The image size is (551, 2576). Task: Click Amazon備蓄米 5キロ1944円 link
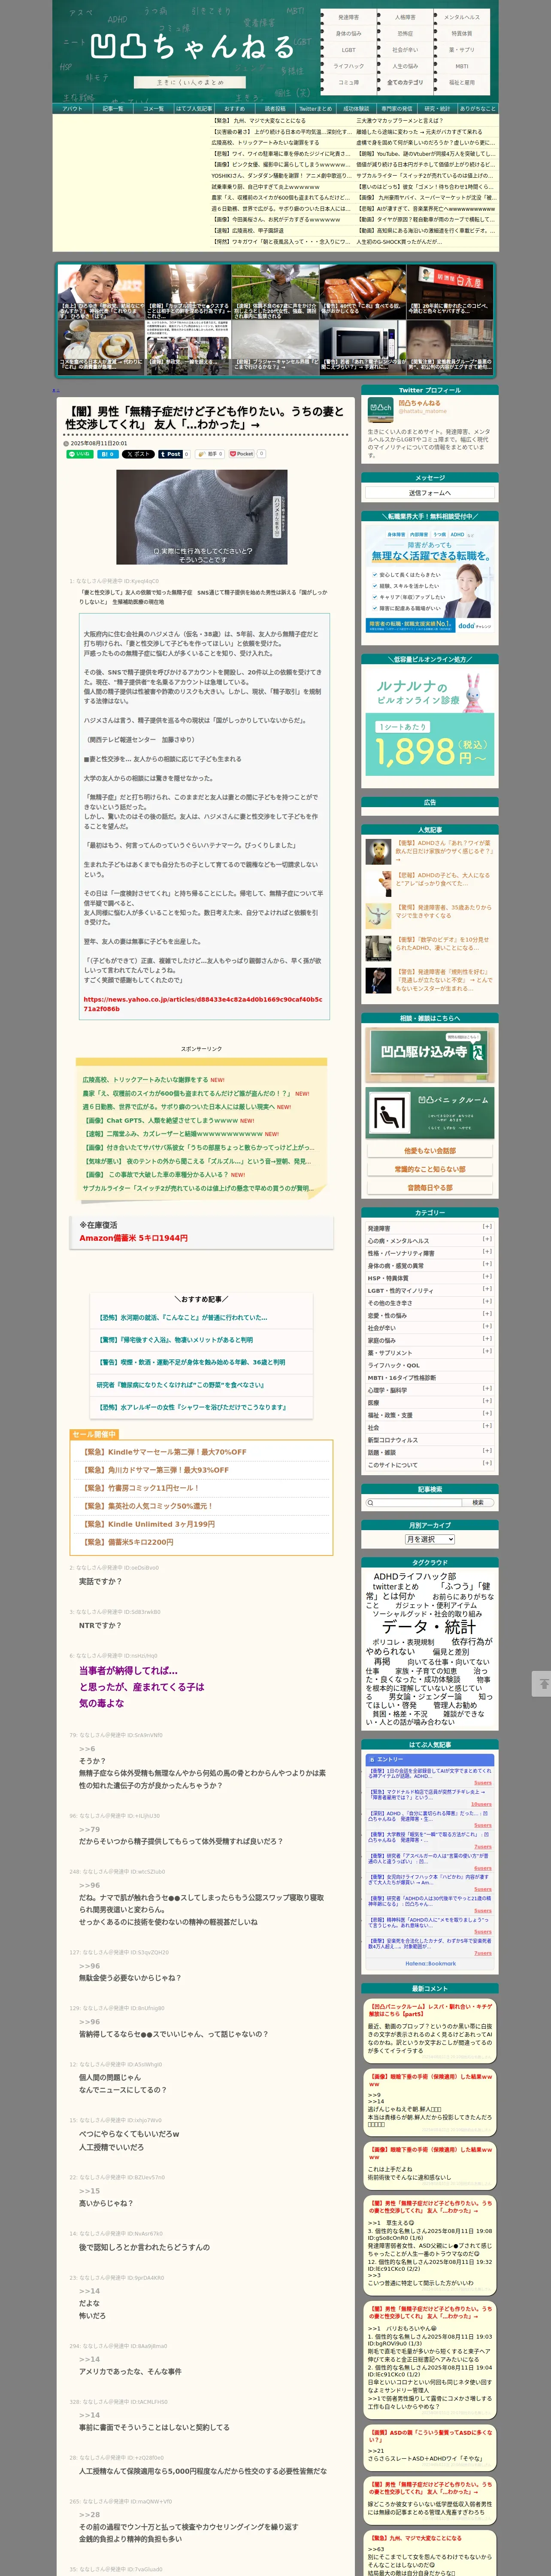pos(133,1238)
